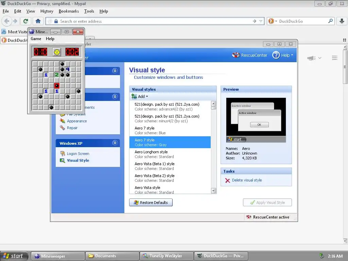Click the Appearance paintbrush icon
The image size is (348, 261).
click(x=63, y=121)
